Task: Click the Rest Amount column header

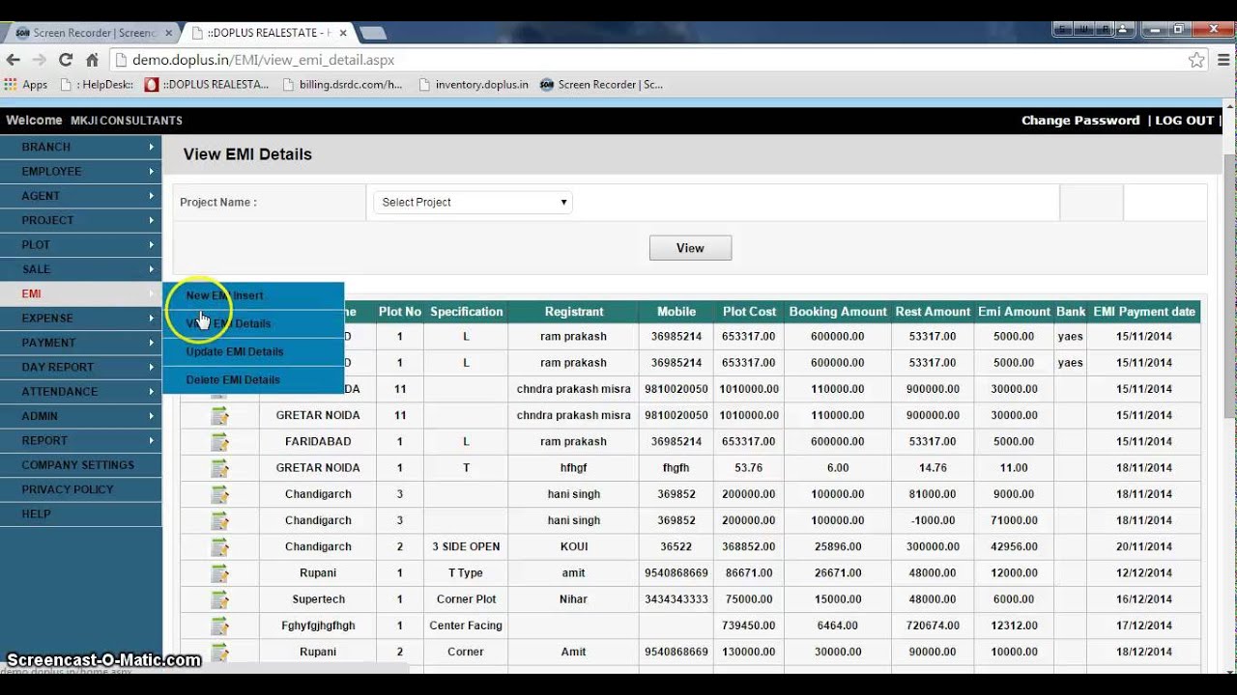Action: coord(933,312)
